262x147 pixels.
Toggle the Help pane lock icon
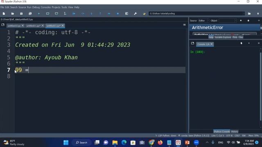pyautogui.click(x=248, y=20)
